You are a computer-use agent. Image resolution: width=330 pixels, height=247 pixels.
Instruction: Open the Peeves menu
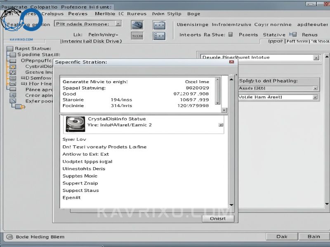click(78, 14)
